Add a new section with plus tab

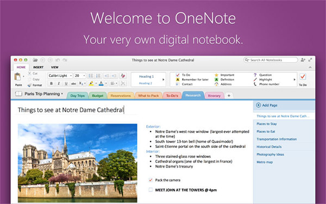229,96
